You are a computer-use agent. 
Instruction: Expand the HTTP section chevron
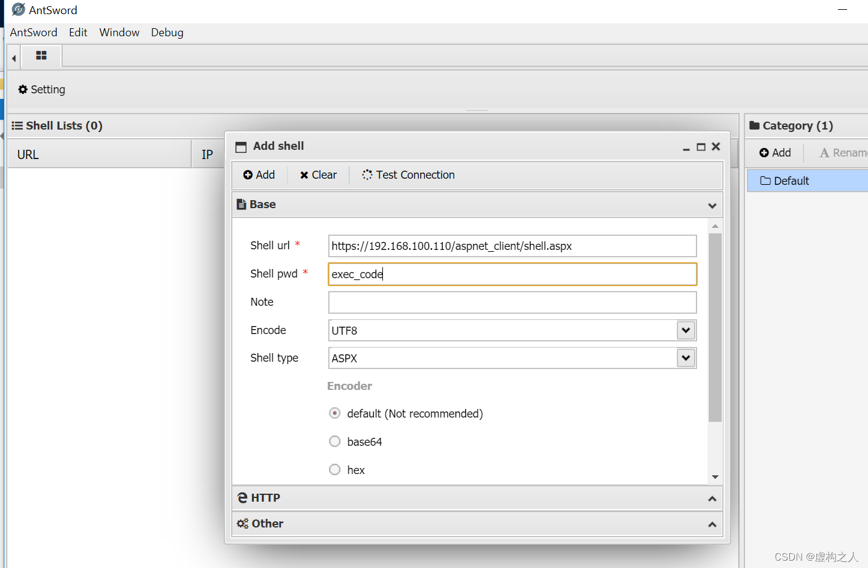pos(712,499)
